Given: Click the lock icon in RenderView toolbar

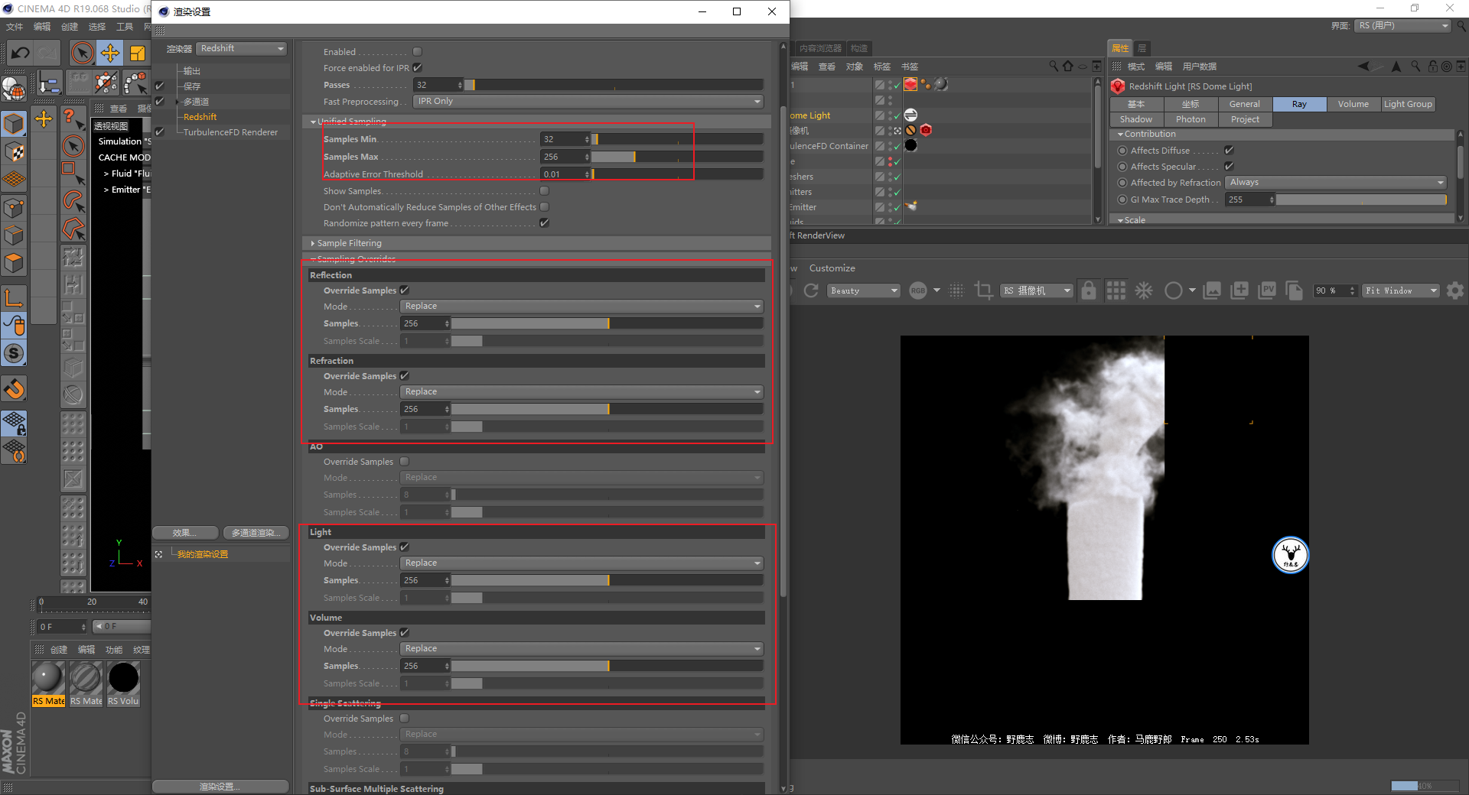Looking at the screenshot, I should click(1088, 290).
